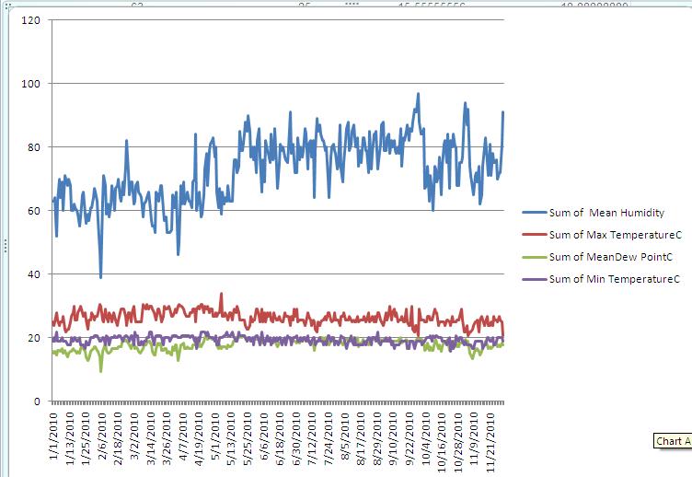692x477 pixels.
Task: Click the Chart Area tooltip label
Action: [673, 441]
